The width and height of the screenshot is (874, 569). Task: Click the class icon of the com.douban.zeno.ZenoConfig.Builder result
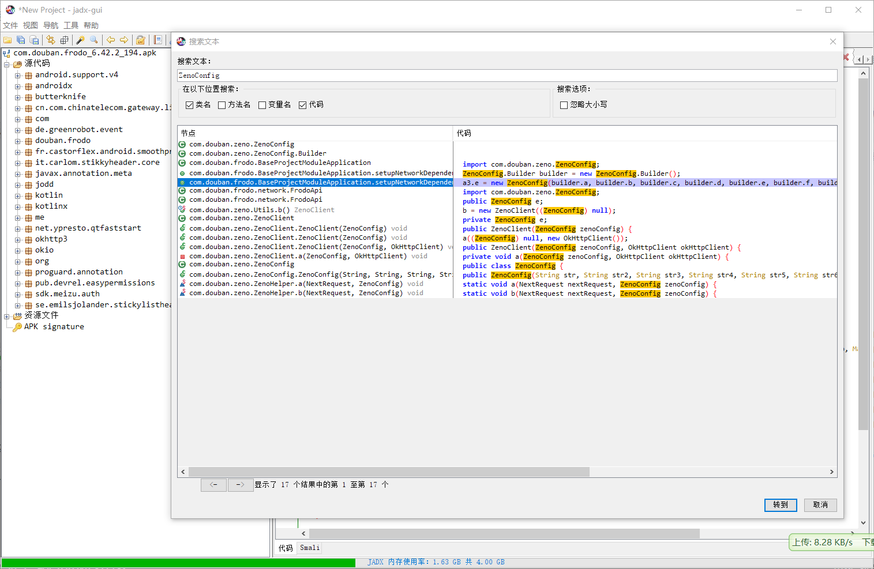click(x=182, y=154)
